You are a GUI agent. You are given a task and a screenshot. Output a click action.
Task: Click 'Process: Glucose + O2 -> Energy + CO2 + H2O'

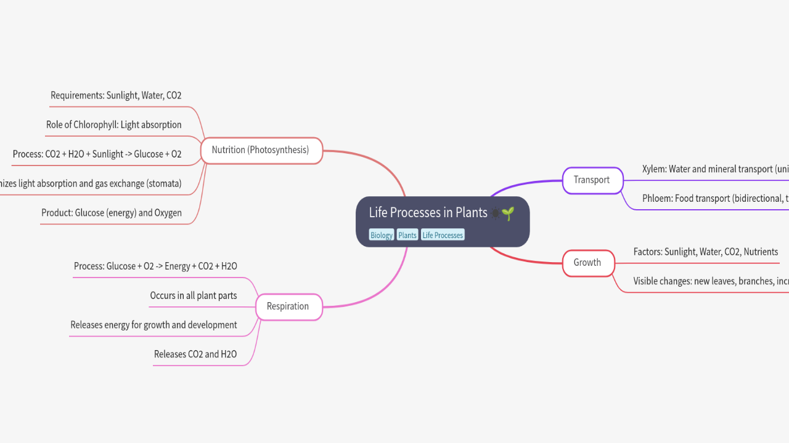tap(155, 266)
